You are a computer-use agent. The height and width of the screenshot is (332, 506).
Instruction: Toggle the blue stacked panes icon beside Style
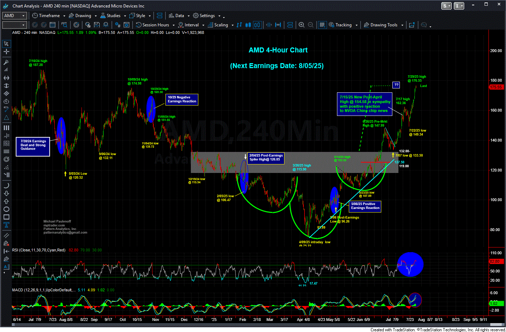pos(159,16)
